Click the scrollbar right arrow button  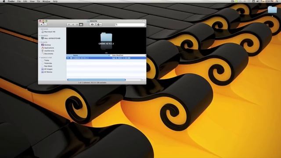145,80
